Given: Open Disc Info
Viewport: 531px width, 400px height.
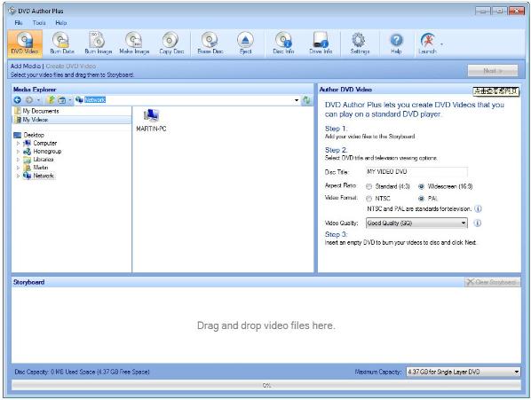Looking at the screenshot, I should click(x=283, y=43).
